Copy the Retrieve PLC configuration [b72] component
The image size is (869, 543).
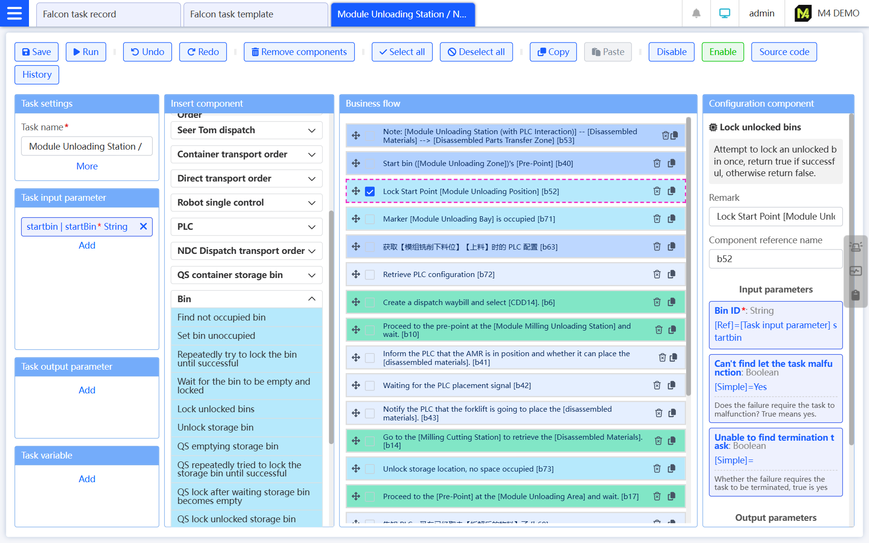(x=672, y=274)
